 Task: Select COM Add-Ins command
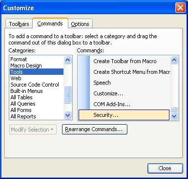tap(124, 104)
